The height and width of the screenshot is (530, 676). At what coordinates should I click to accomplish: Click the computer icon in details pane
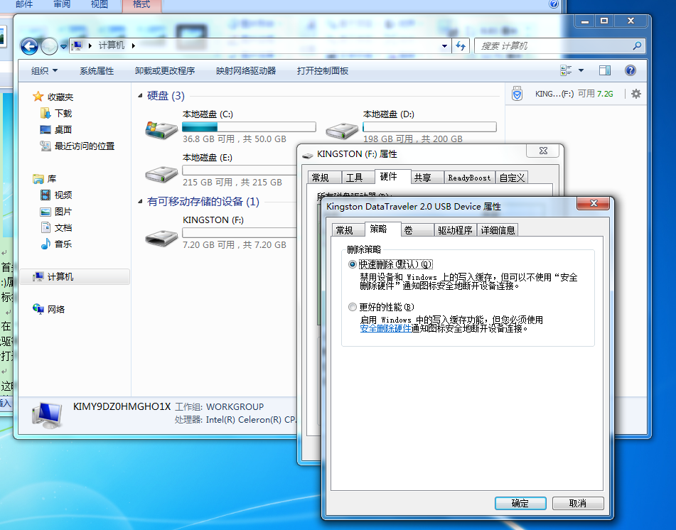(x=47, y=416)
